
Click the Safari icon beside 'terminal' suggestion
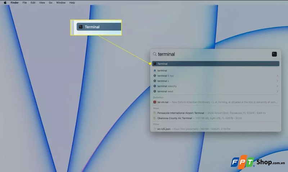155,71
